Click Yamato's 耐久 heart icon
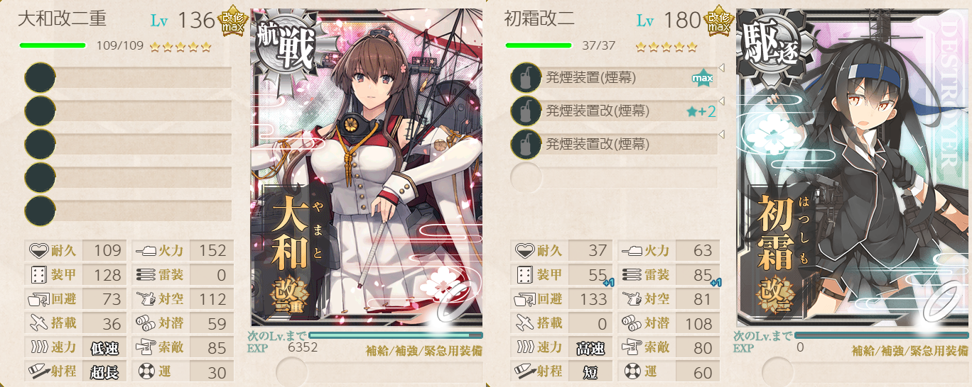Screen dimensions: 972x387 [x=39, y=250]
